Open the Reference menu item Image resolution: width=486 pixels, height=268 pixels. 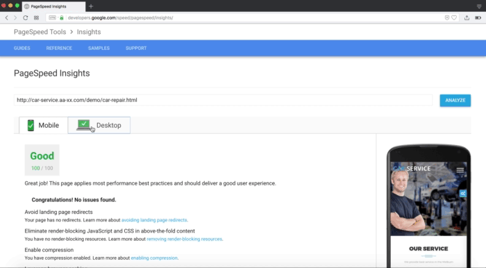59,48
